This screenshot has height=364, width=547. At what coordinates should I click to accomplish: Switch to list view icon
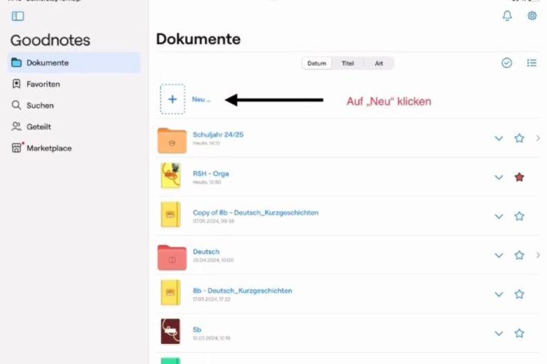coord(531,63)
